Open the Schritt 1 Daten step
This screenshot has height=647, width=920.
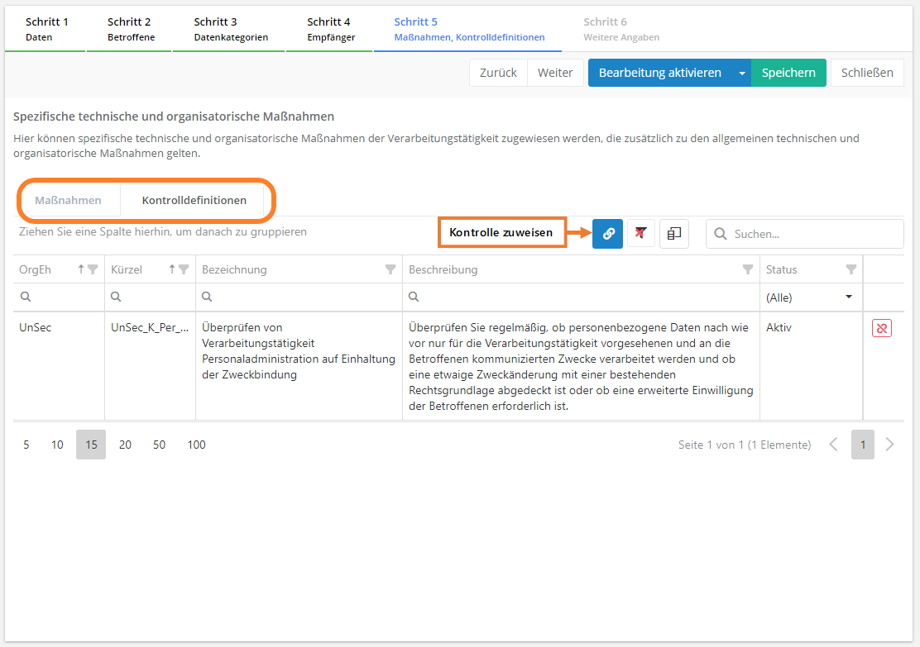click(46, 29)
